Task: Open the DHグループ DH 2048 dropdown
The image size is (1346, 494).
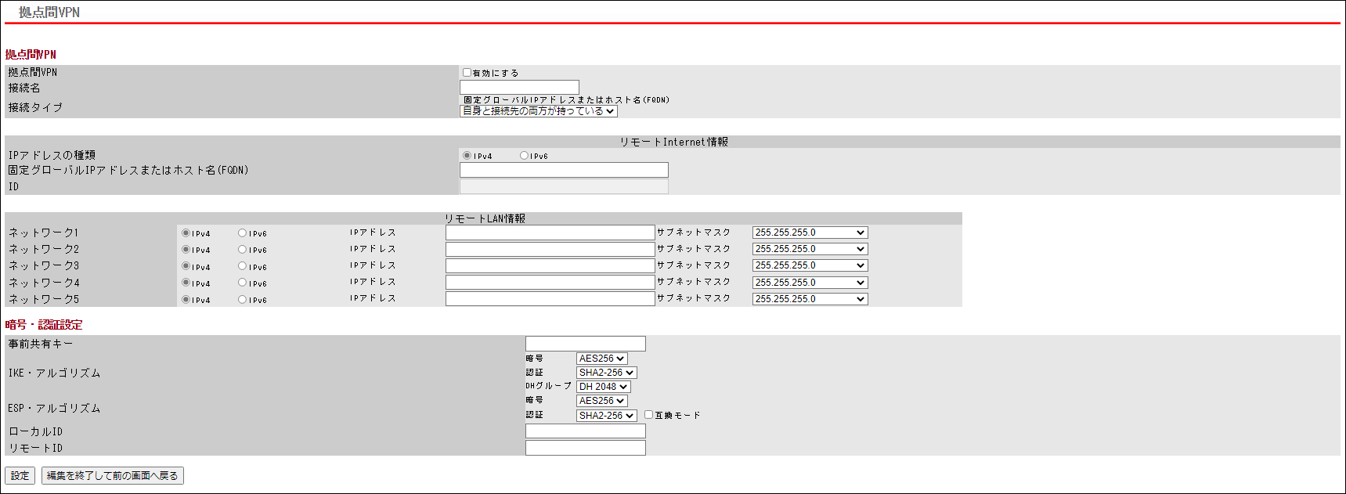Action: click(603, 387)
